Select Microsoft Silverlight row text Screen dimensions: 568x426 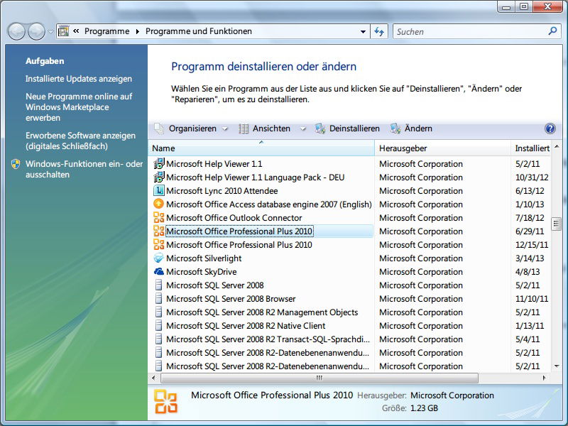coord(204,258)
